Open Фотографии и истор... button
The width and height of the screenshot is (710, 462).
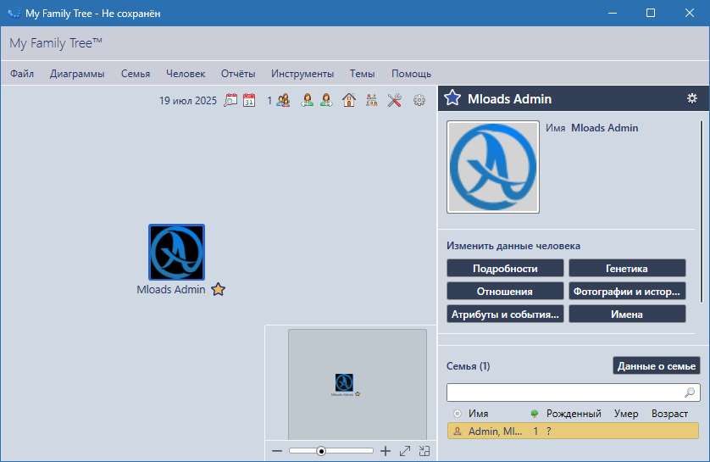627,292
